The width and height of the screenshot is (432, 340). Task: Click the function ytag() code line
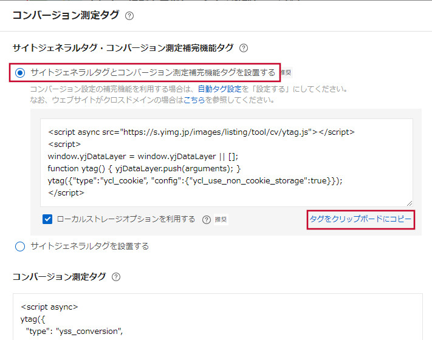click(144, 169)
